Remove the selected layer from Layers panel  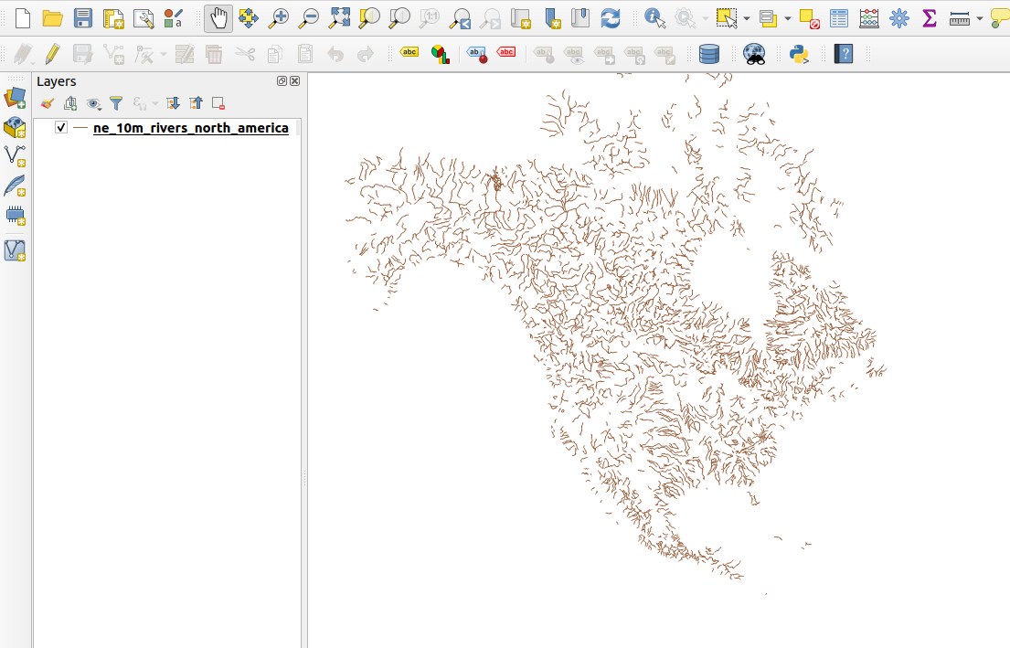(218, 103)
